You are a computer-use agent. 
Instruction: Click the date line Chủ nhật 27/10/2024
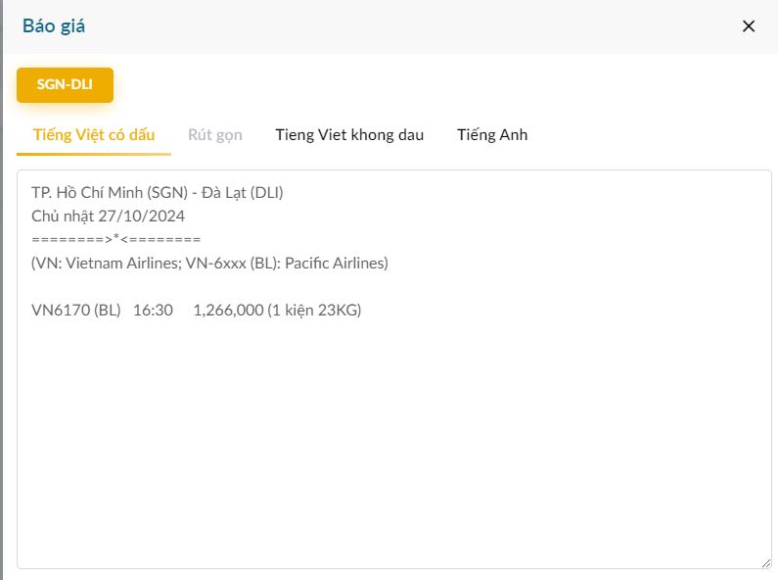pyautogui.click(x=108, y=216)
